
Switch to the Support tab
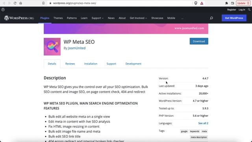coord(111,64)
